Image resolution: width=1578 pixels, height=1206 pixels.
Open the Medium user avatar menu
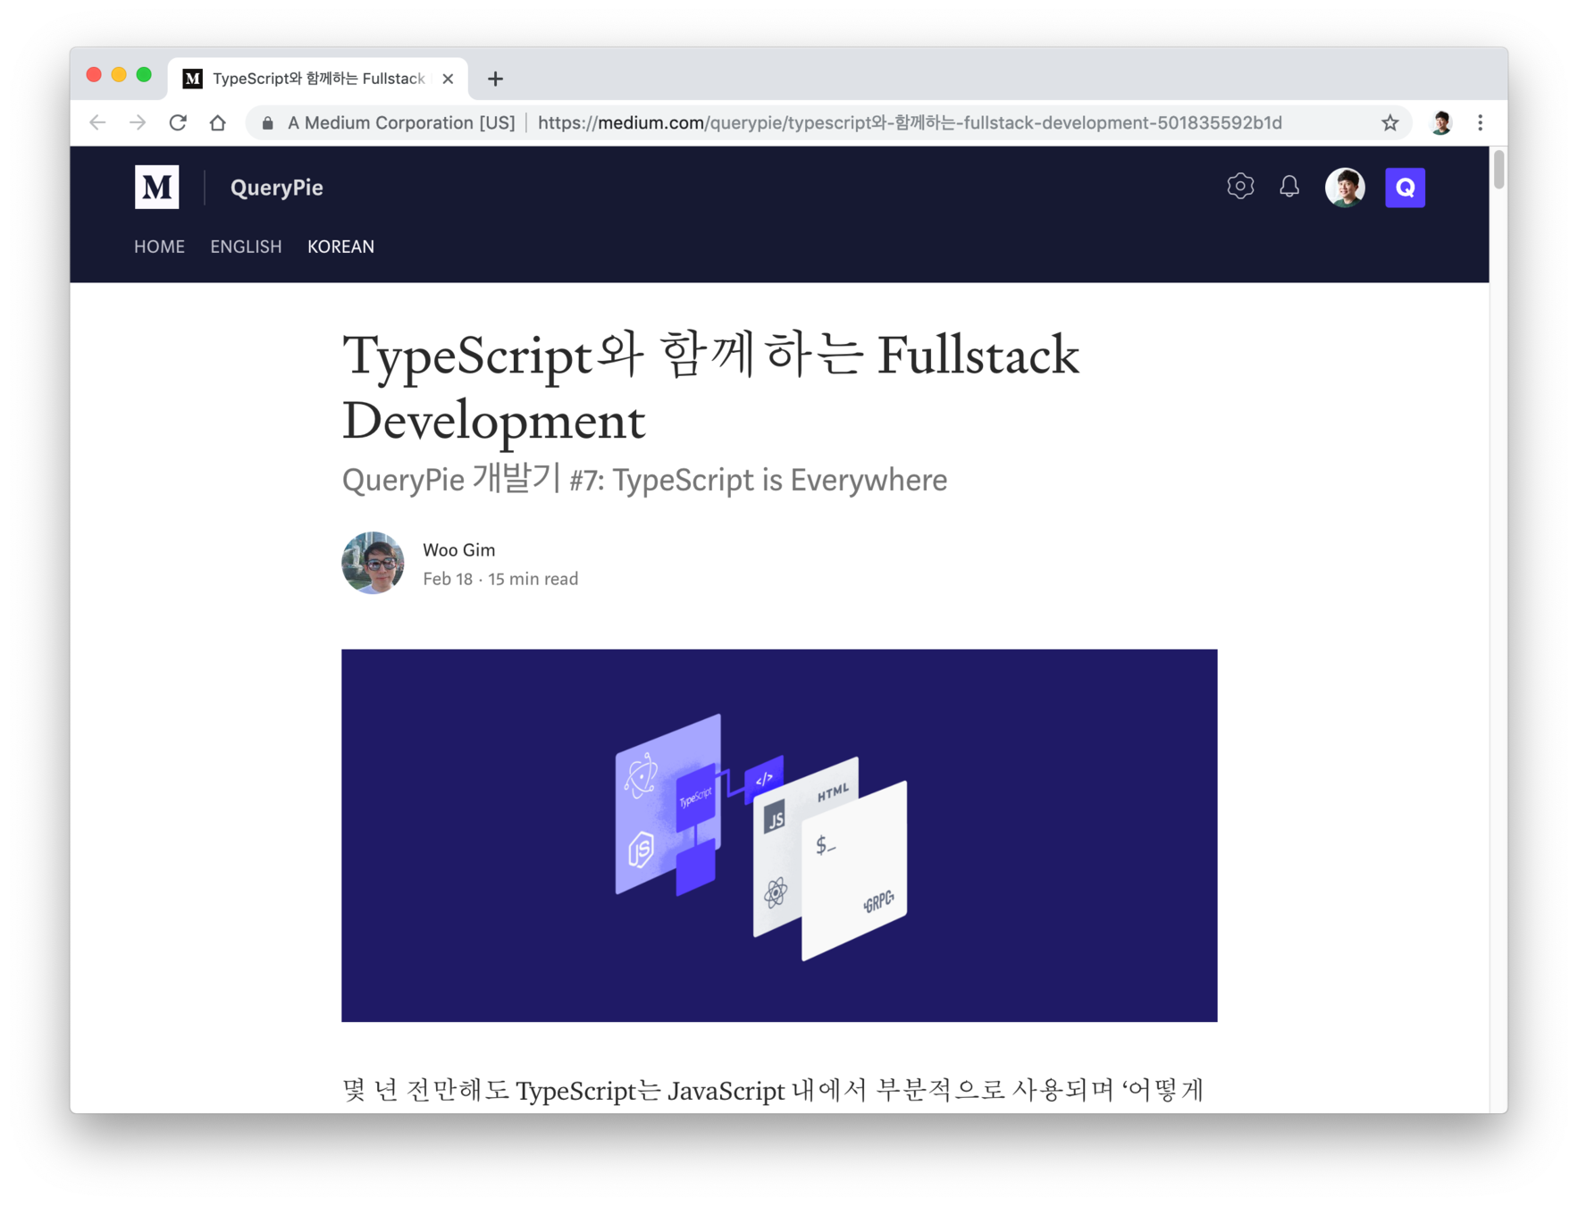tap(1345, 188)
